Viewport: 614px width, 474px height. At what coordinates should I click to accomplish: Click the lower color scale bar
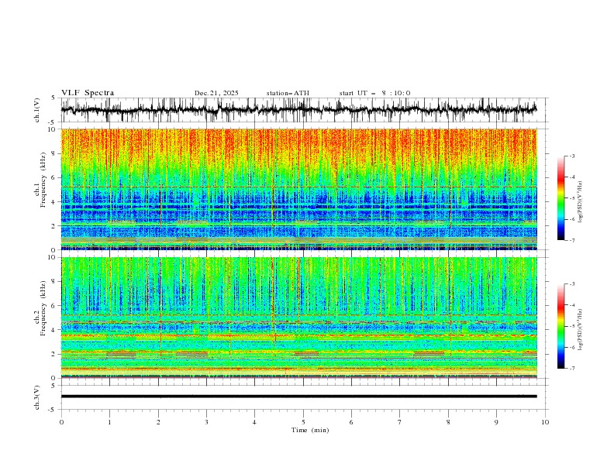pos(561,326)
